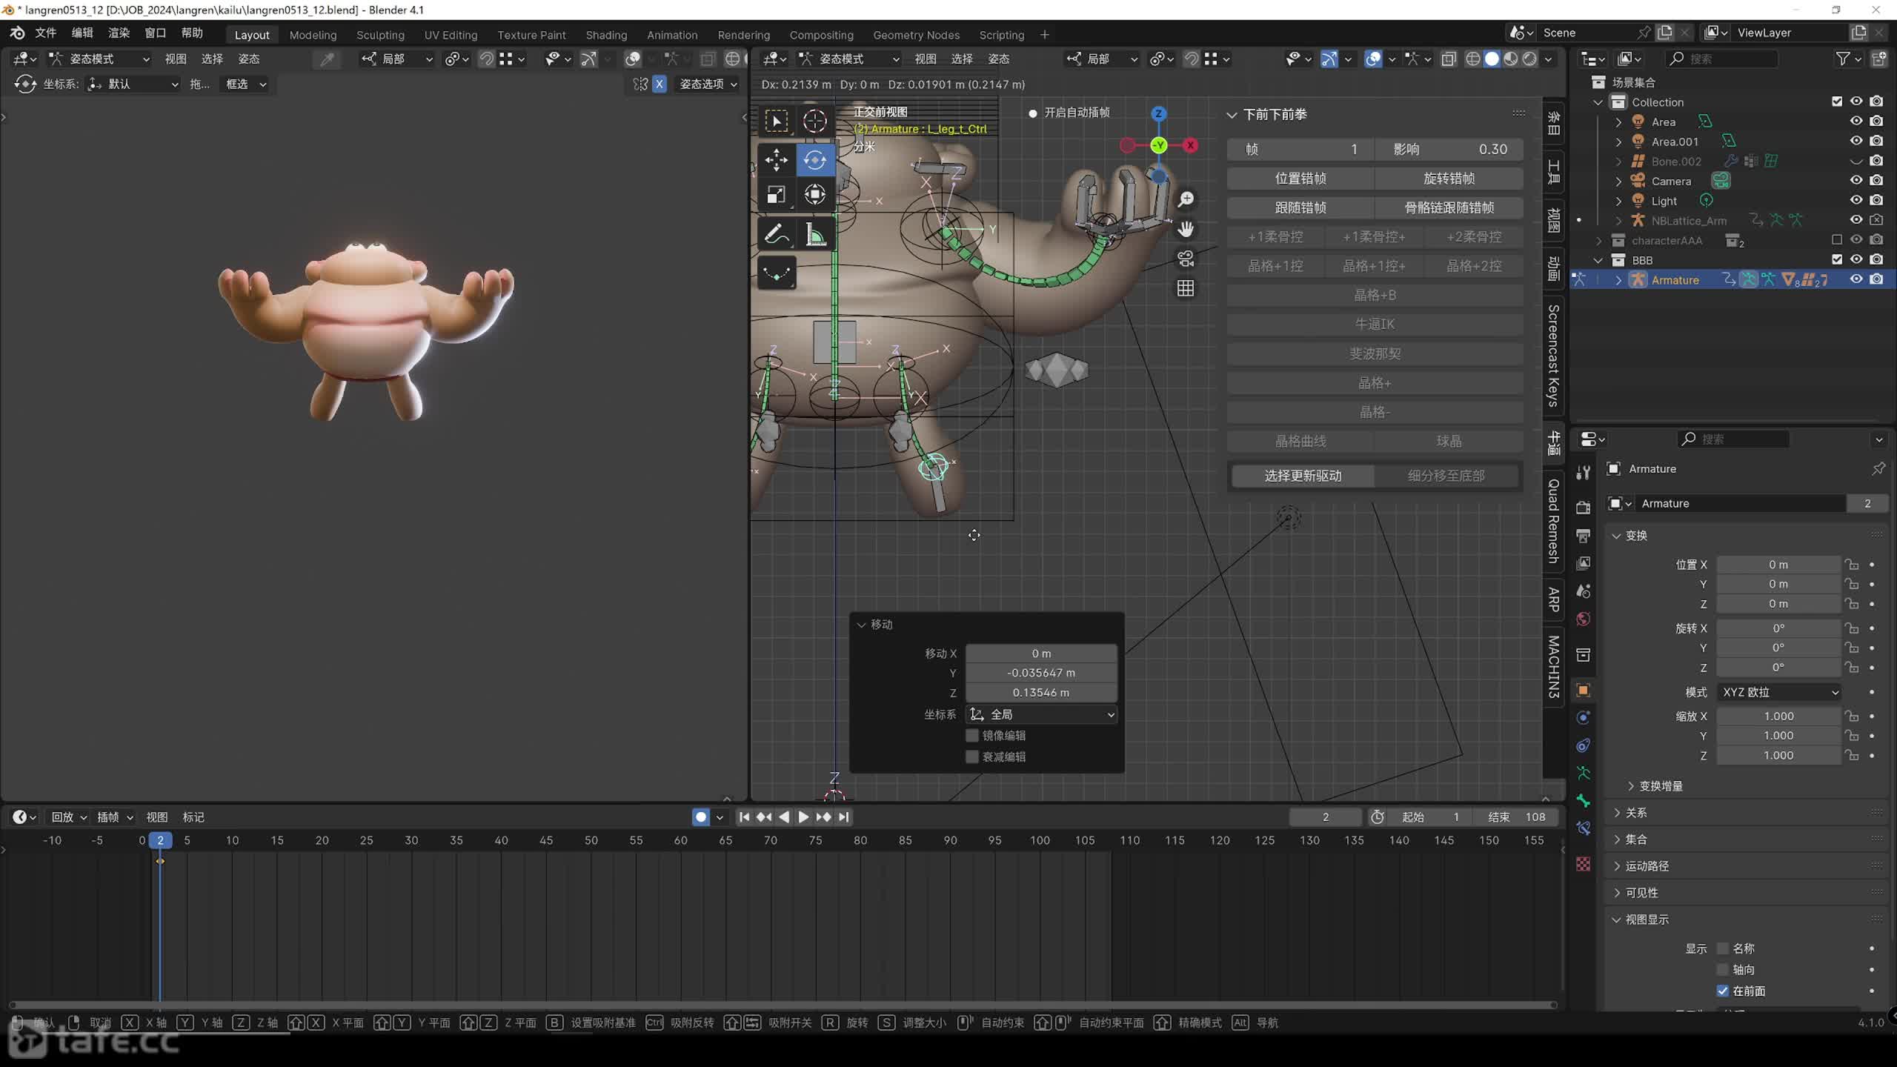Choose the Transform tool icon
1897x1067 pixels.
pyautogui.click(x=815, y=195)
